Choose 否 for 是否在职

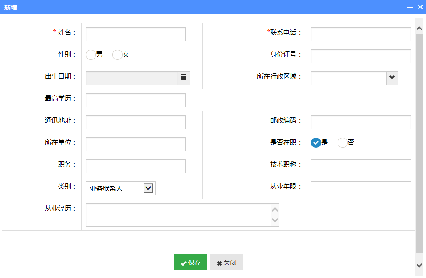pyautogui.click(x=343, y=143)
